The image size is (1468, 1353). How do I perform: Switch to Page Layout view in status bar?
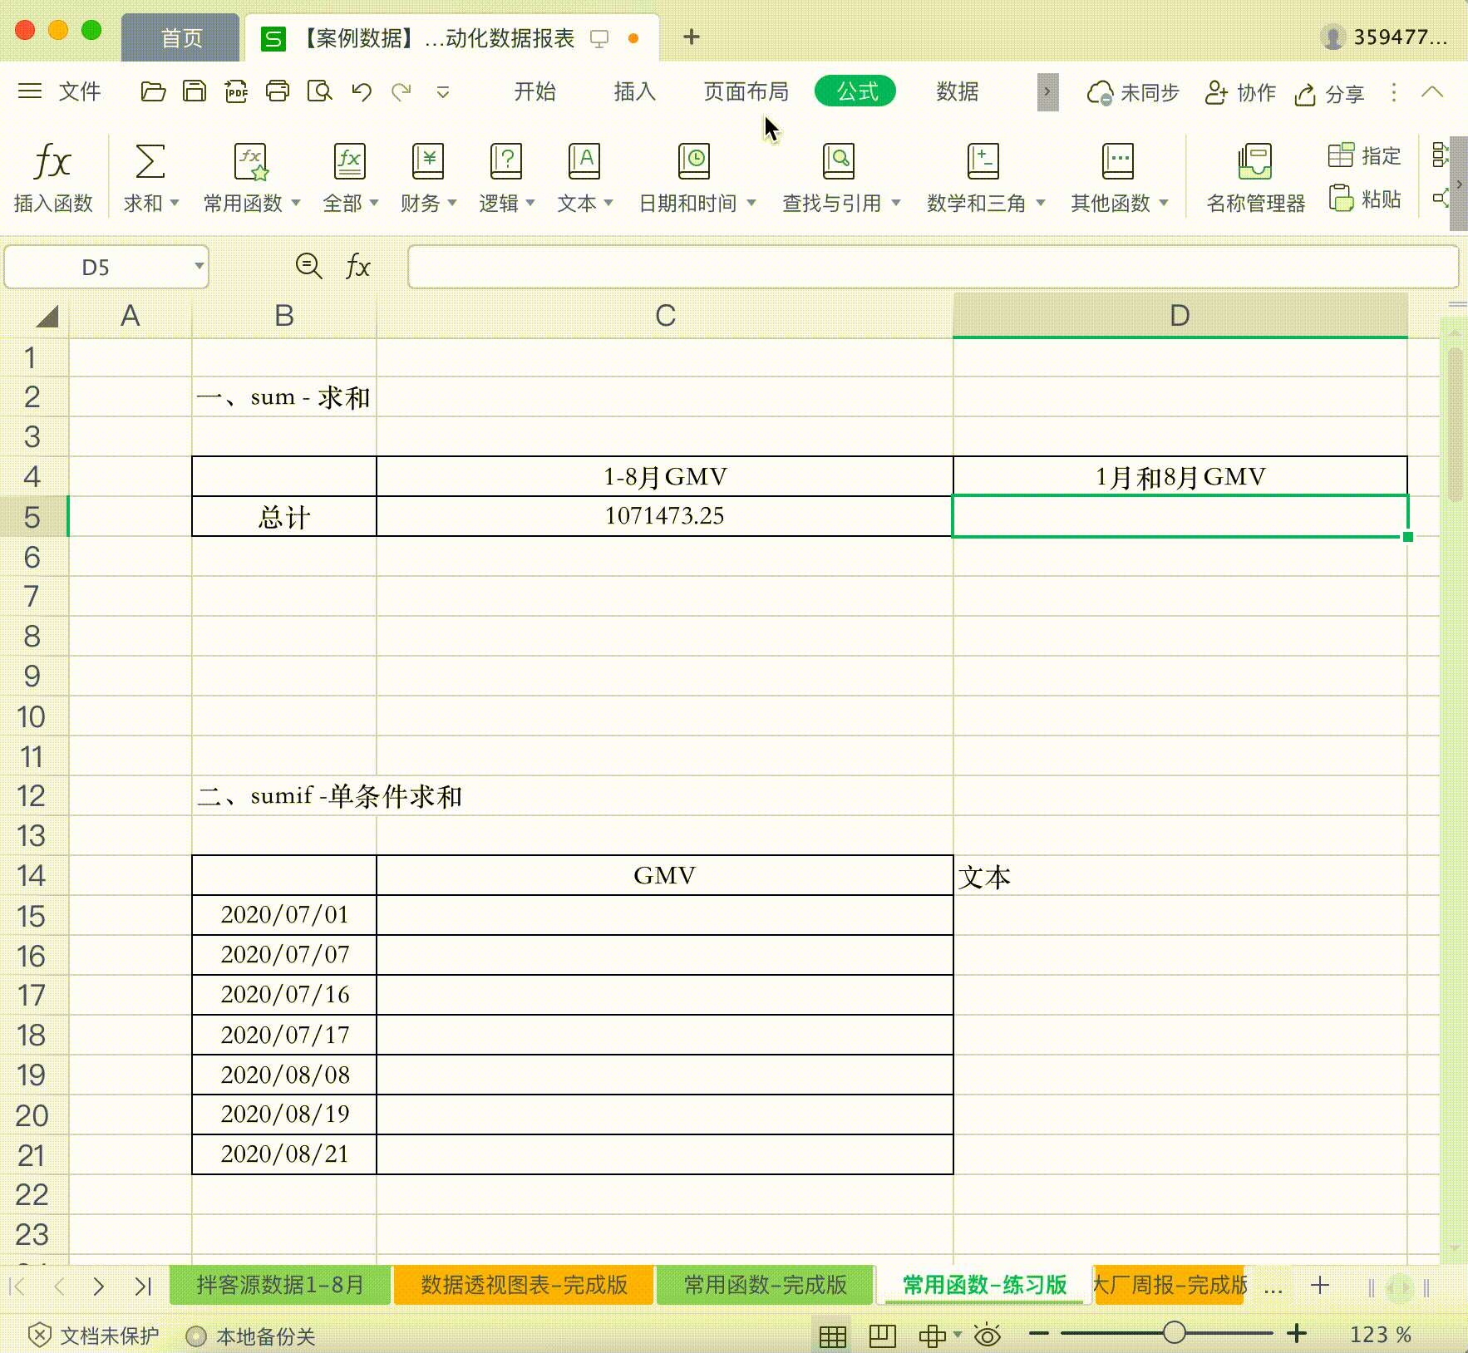point(882,1336)
